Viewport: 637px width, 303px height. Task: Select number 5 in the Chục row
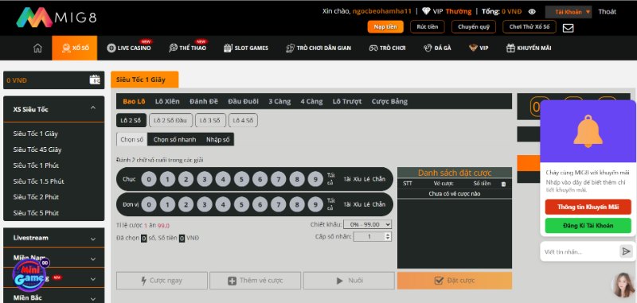tap(241, 179)
